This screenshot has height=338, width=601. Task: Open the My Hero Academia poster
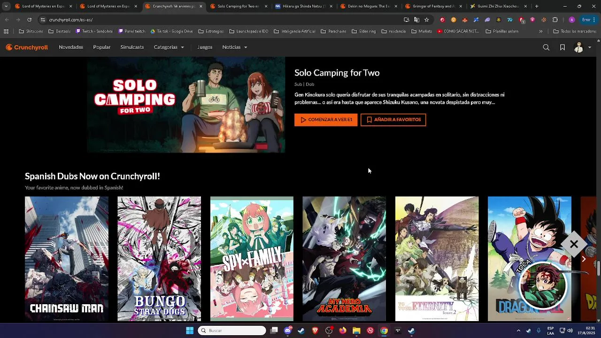click(x=344, y=259)
